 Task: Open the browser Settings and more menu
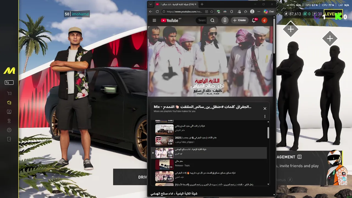click(x=259, y=12)
